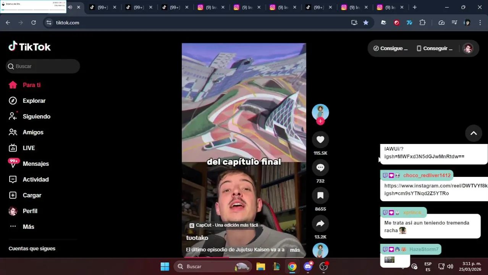Image resolution: width=488 pixels, height=275 pixels.
Task: Open the Para ti home feed
Action: point(25,85)
